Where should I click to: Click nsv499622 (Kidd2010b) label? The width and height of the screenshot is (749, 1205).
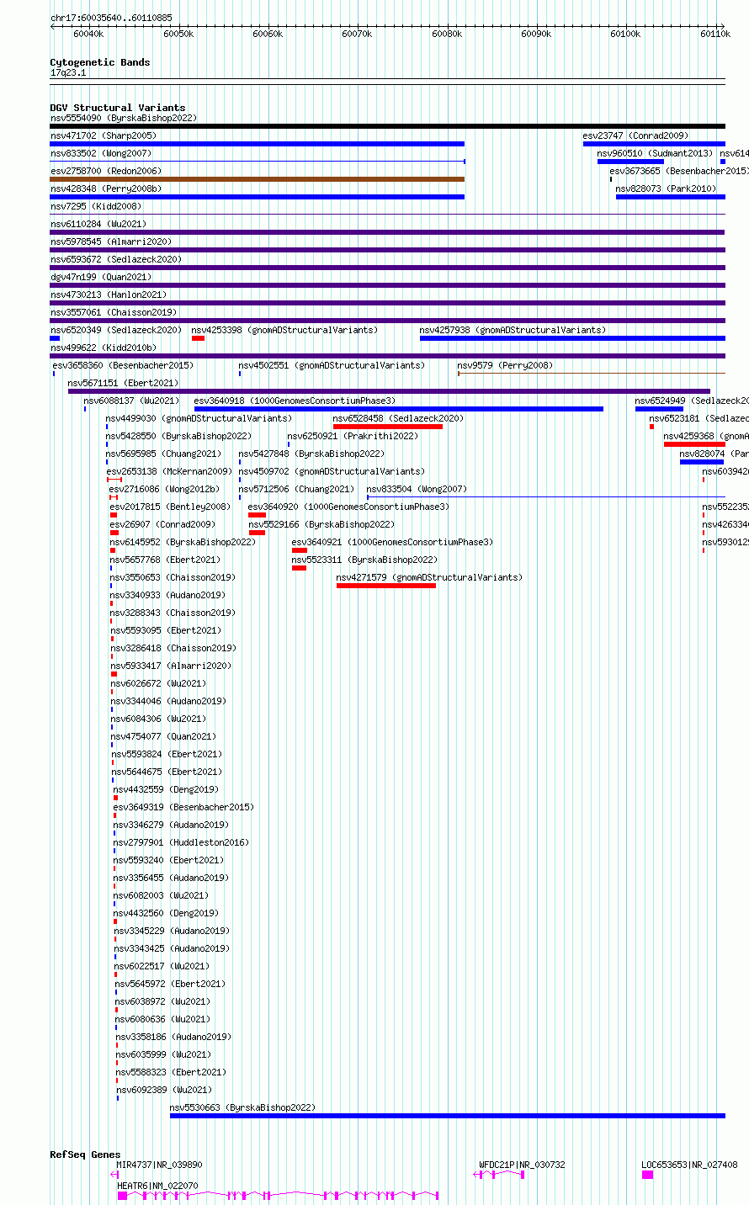coord(104,348)
